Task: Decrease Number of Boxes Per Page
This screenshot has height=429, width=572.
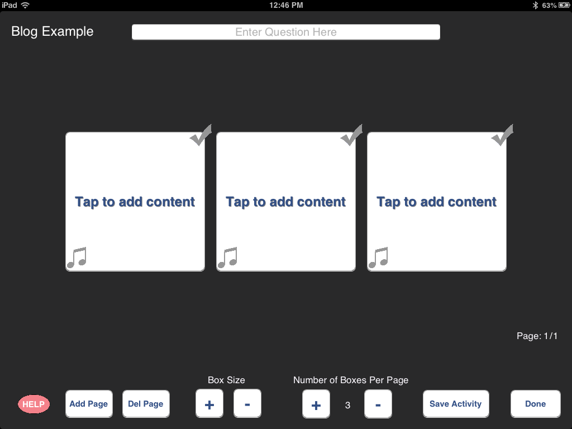Action: pyautogui.click(x=378, y=404)
